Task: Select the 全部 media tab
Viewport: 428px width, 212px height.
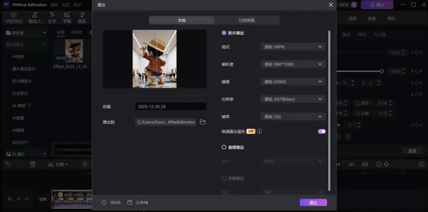Action: point(60,33)
